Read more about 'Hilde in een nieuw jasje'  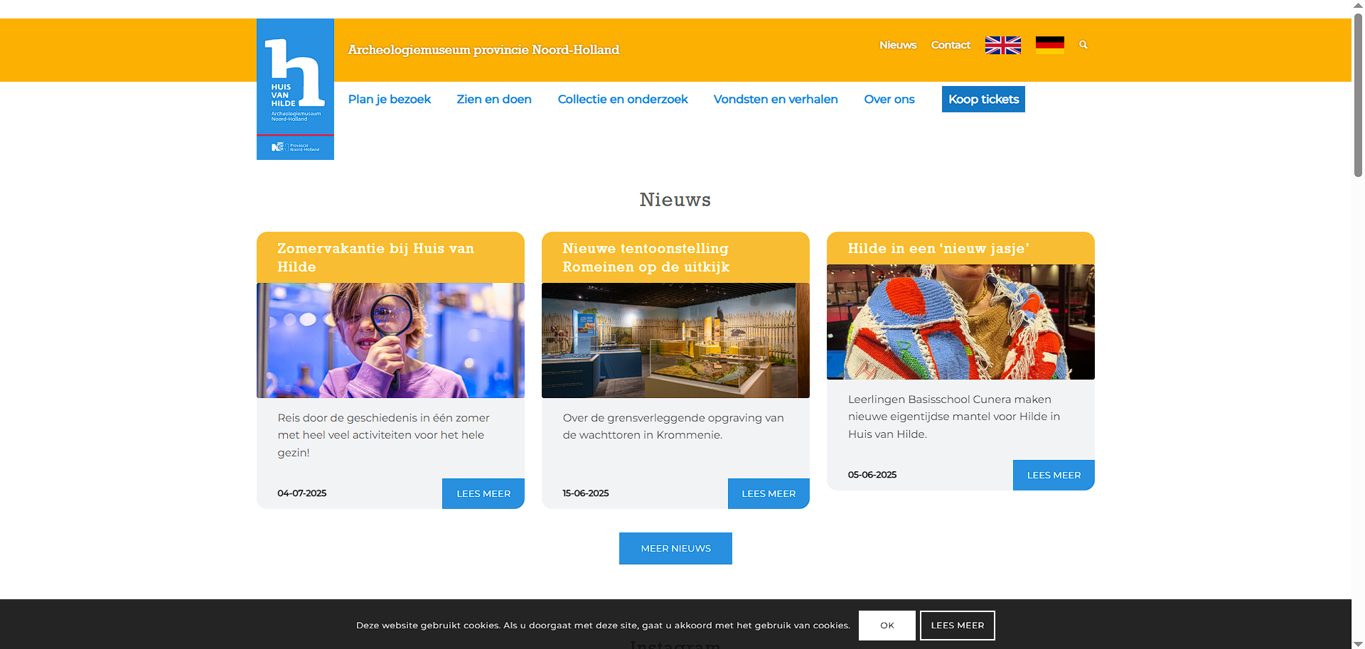[x=1053, y=475]
